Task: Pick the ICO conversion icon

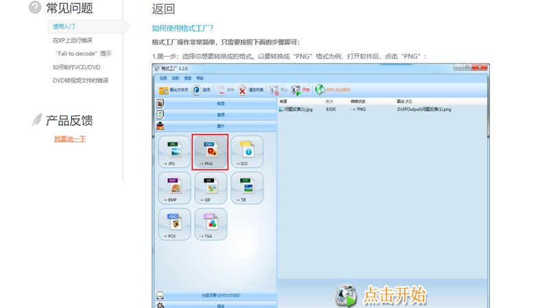Action: 247,152
